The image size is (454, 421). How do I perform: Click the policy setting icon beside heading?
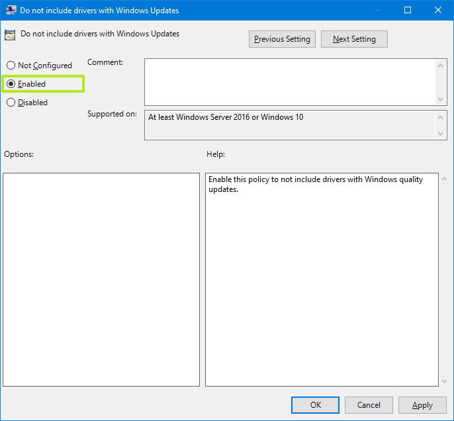tap(10, 35)
